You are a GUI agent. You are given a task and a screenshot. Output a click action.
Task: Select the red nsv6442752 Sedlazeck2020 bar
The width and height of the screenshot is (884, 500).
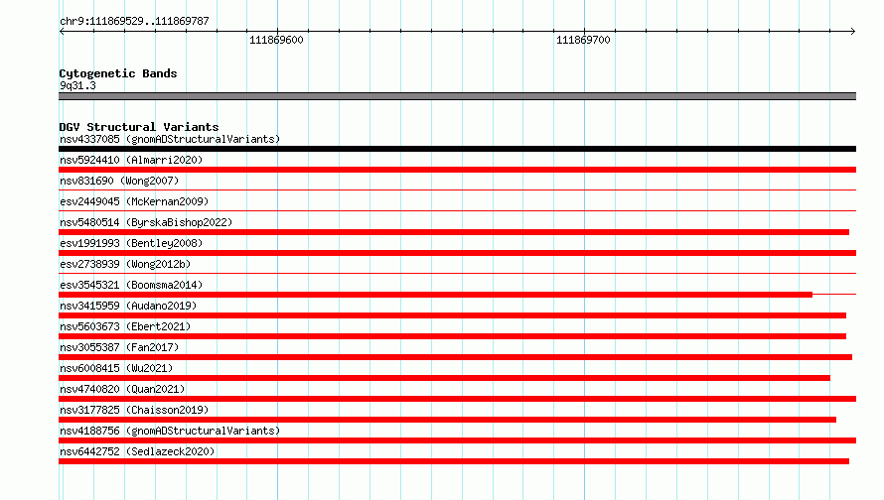tap(454, 461)
